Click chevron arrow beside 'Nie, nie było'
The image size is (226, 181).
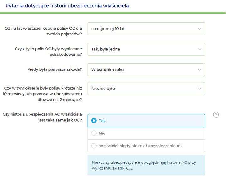199,89
